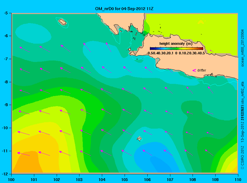Click the longitude label 109
The width and height of the screenshot is (247, 183).
click(215, 180)
